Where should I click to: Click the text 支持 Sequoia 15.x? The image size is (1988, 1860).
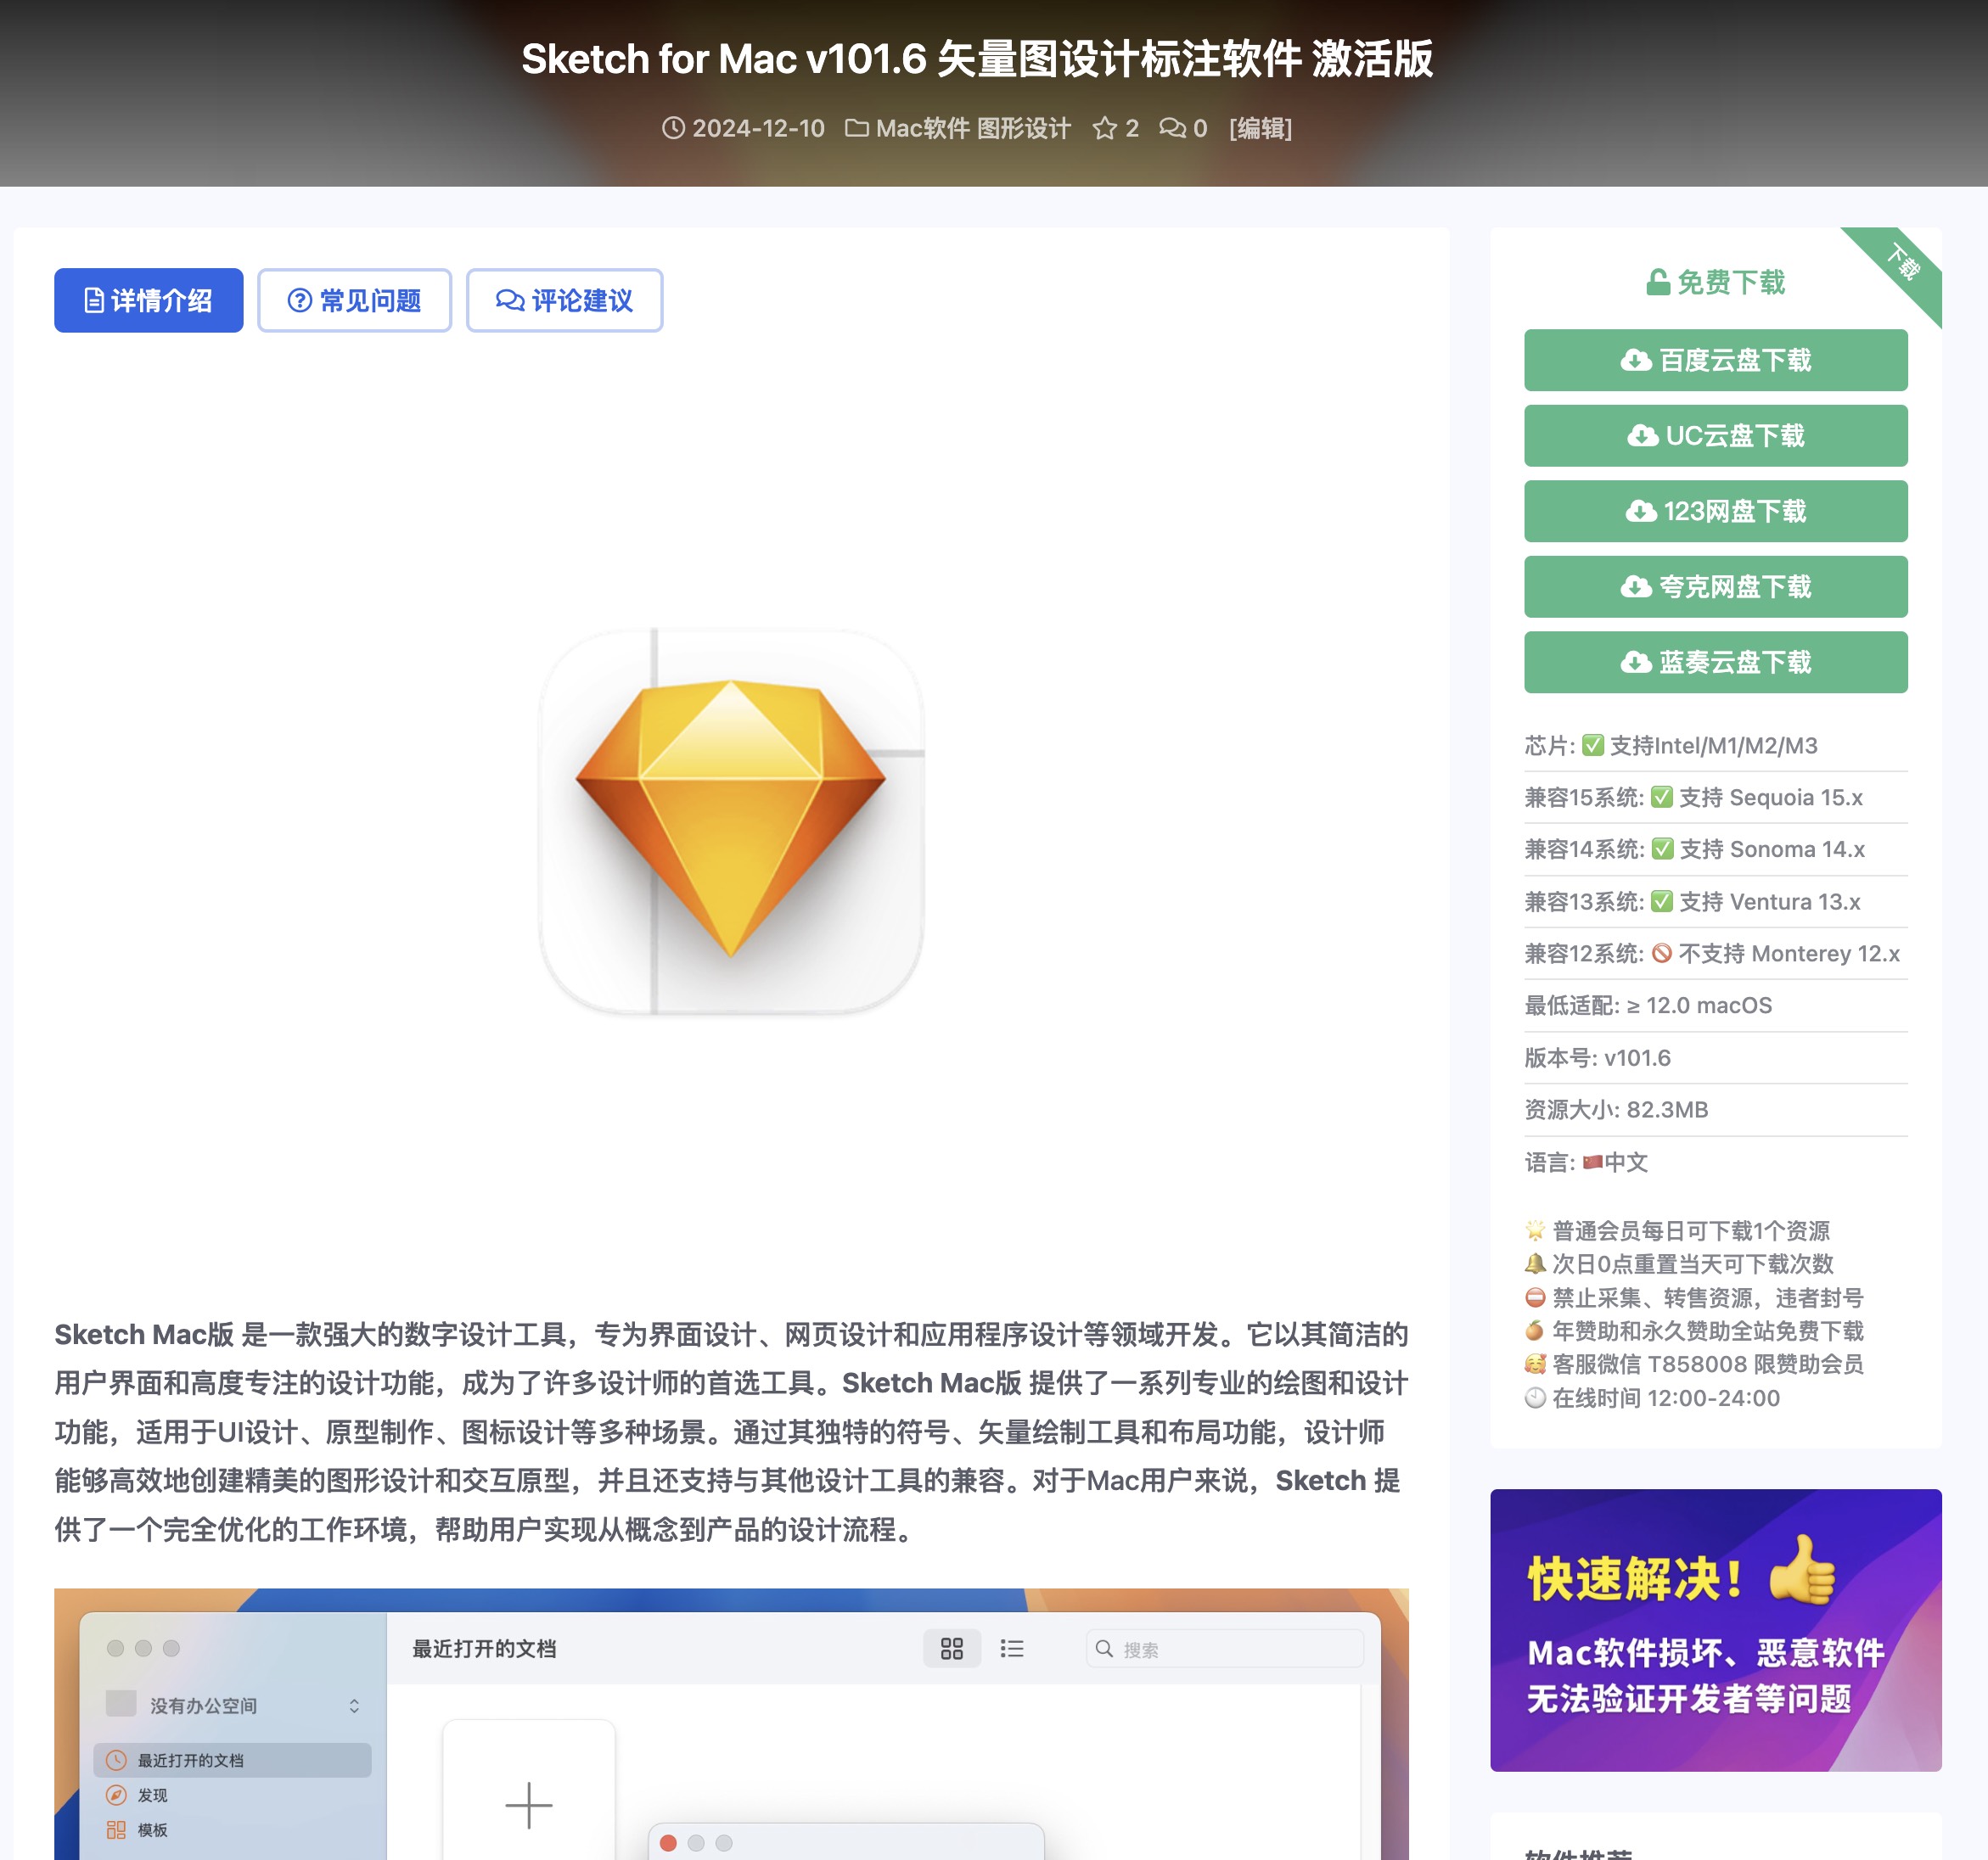(1770, 798)
